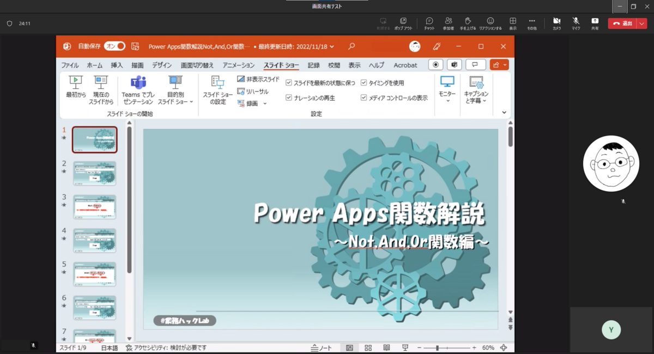Switch to the アニメーション tab

click(239, 65)
